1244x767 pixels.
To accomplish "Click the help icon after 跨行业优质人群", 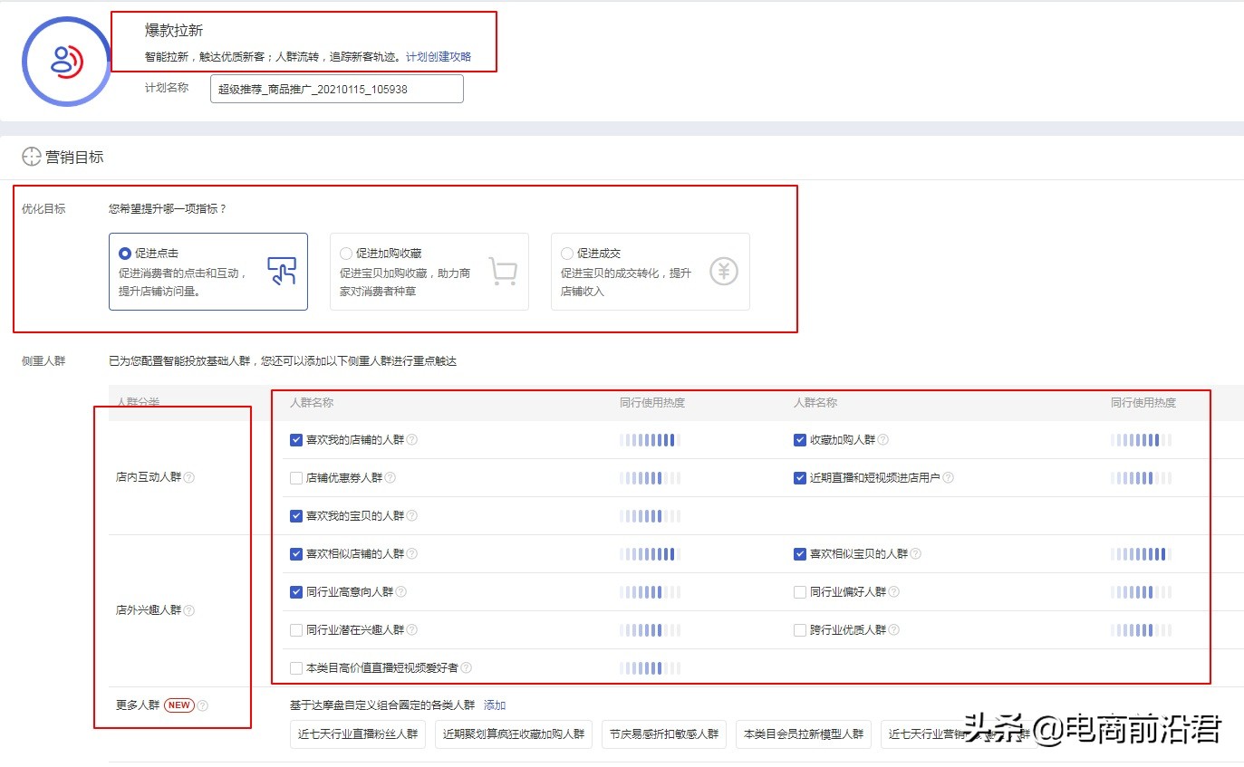I will (892, 629).
